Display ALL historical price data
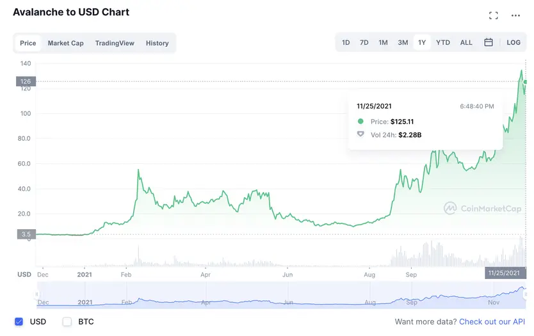This screenshot has width=534, height=336. pos(466,43)
